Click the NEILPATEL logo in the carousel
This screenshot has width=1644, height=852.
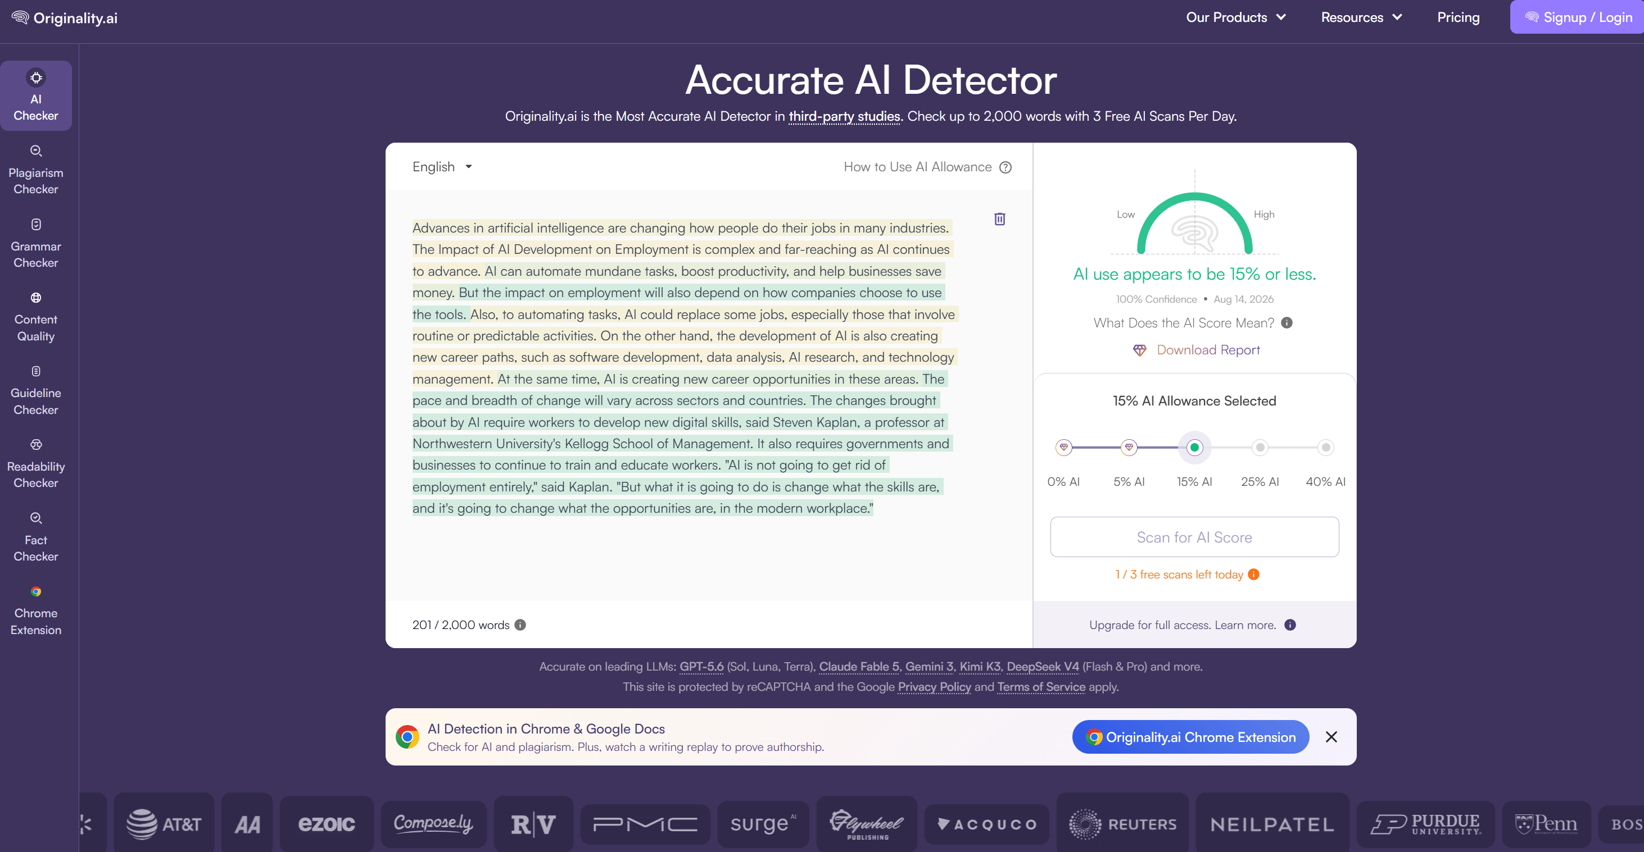[1272, 823]
